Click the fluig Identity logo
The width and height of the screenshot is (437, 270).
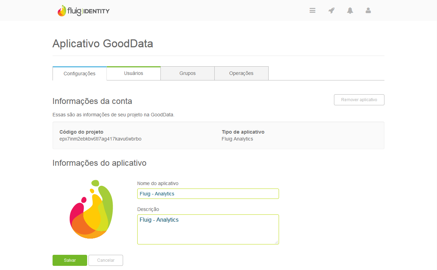84,11
